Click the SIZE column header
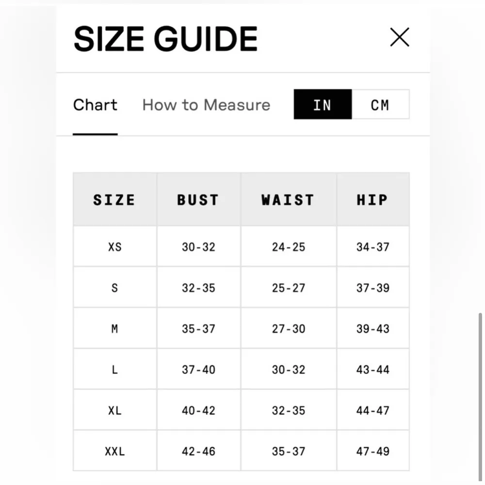This screenshot has height=485, width=485. 114,200
